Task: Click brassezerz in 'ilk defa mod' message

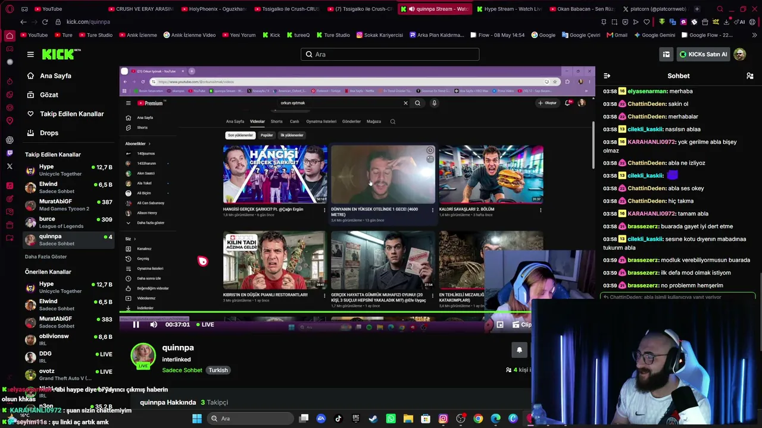Action: coord(642,273)
